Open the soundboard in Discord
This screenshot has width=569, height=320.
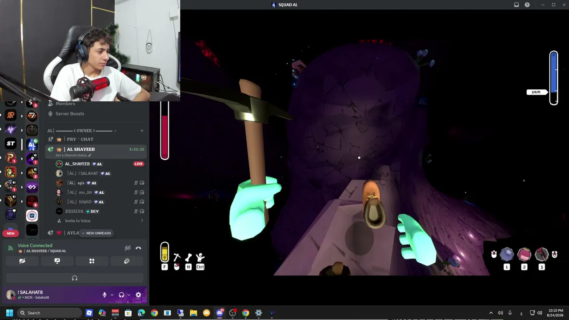pos(127,261)
